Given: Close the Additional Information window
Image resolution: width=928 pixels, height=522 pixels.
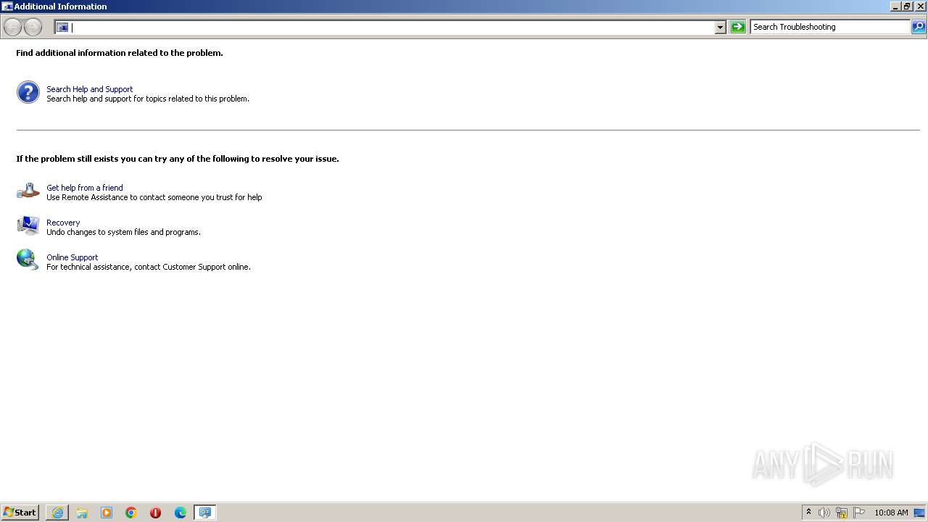Looking at the screenshot, I should tap(921, 7).
